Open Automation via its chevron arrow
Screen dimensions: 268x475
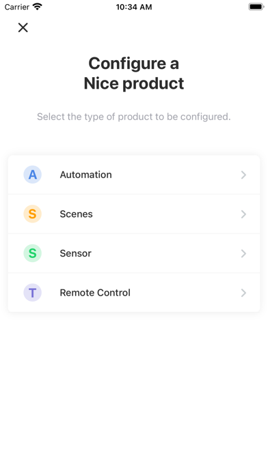(x=243, y=175)
